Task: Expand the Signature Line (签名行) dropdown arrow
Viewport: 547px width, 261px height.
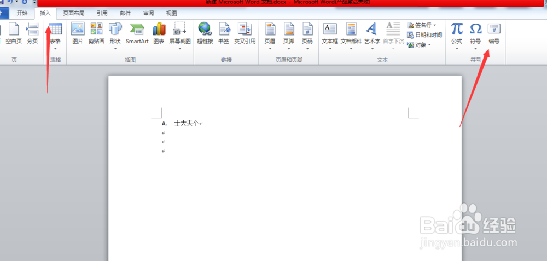Action: [x=435, y=25]
